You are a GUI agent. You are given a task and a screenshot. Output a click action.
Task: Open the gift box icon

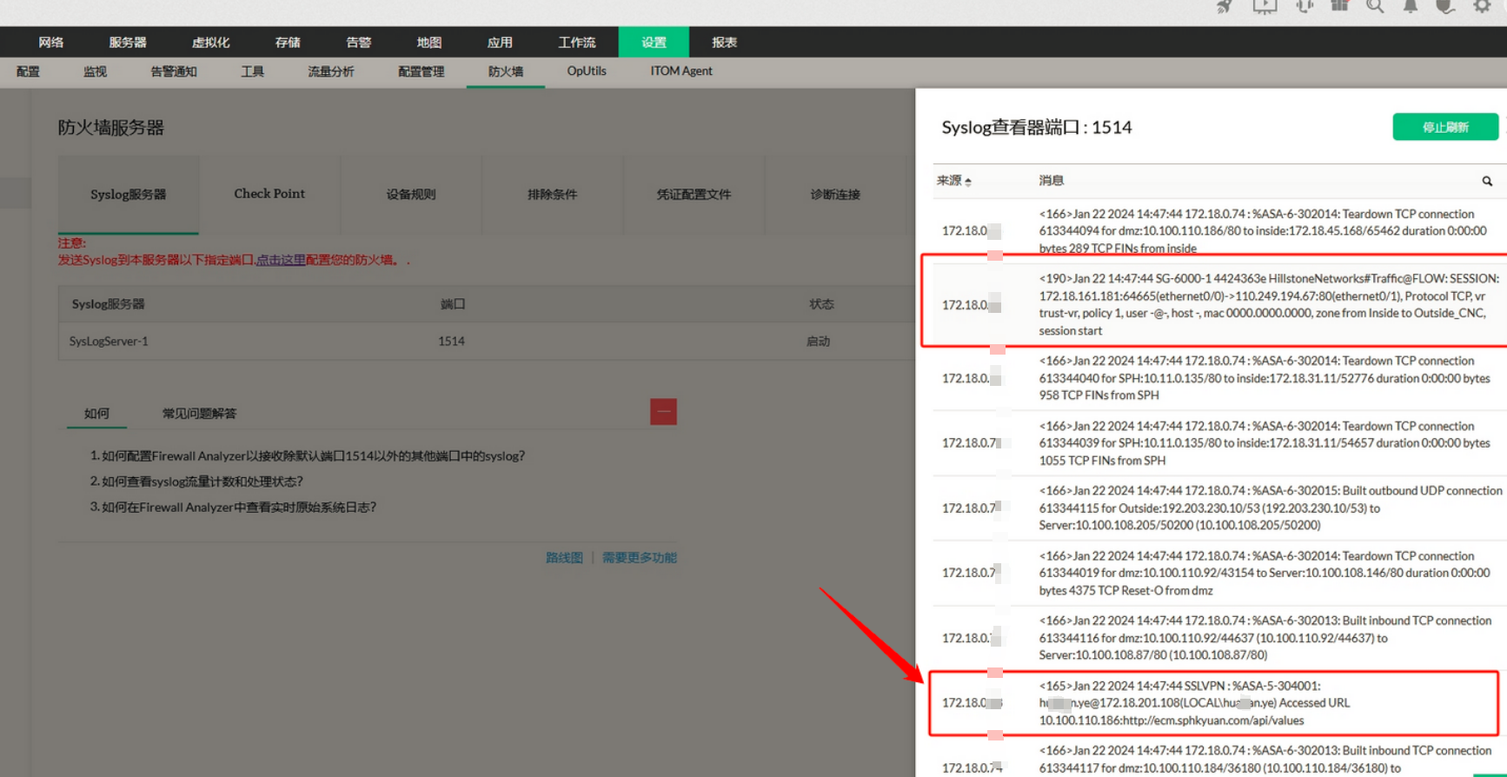[x=1339, y=6]
